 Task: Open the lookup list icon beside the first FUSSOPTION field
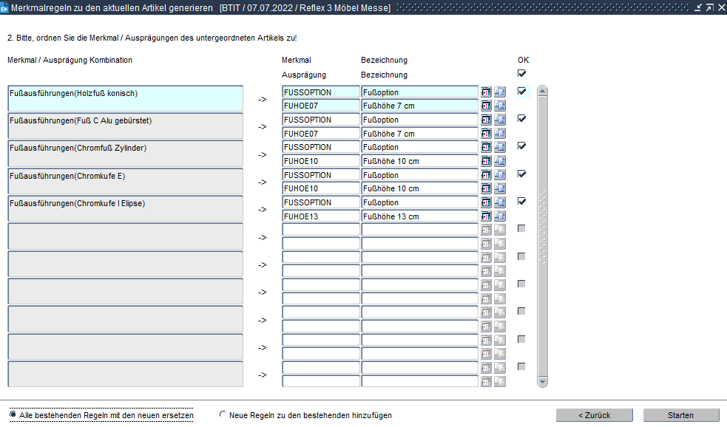pyautogui.click(x=487, y=92)
